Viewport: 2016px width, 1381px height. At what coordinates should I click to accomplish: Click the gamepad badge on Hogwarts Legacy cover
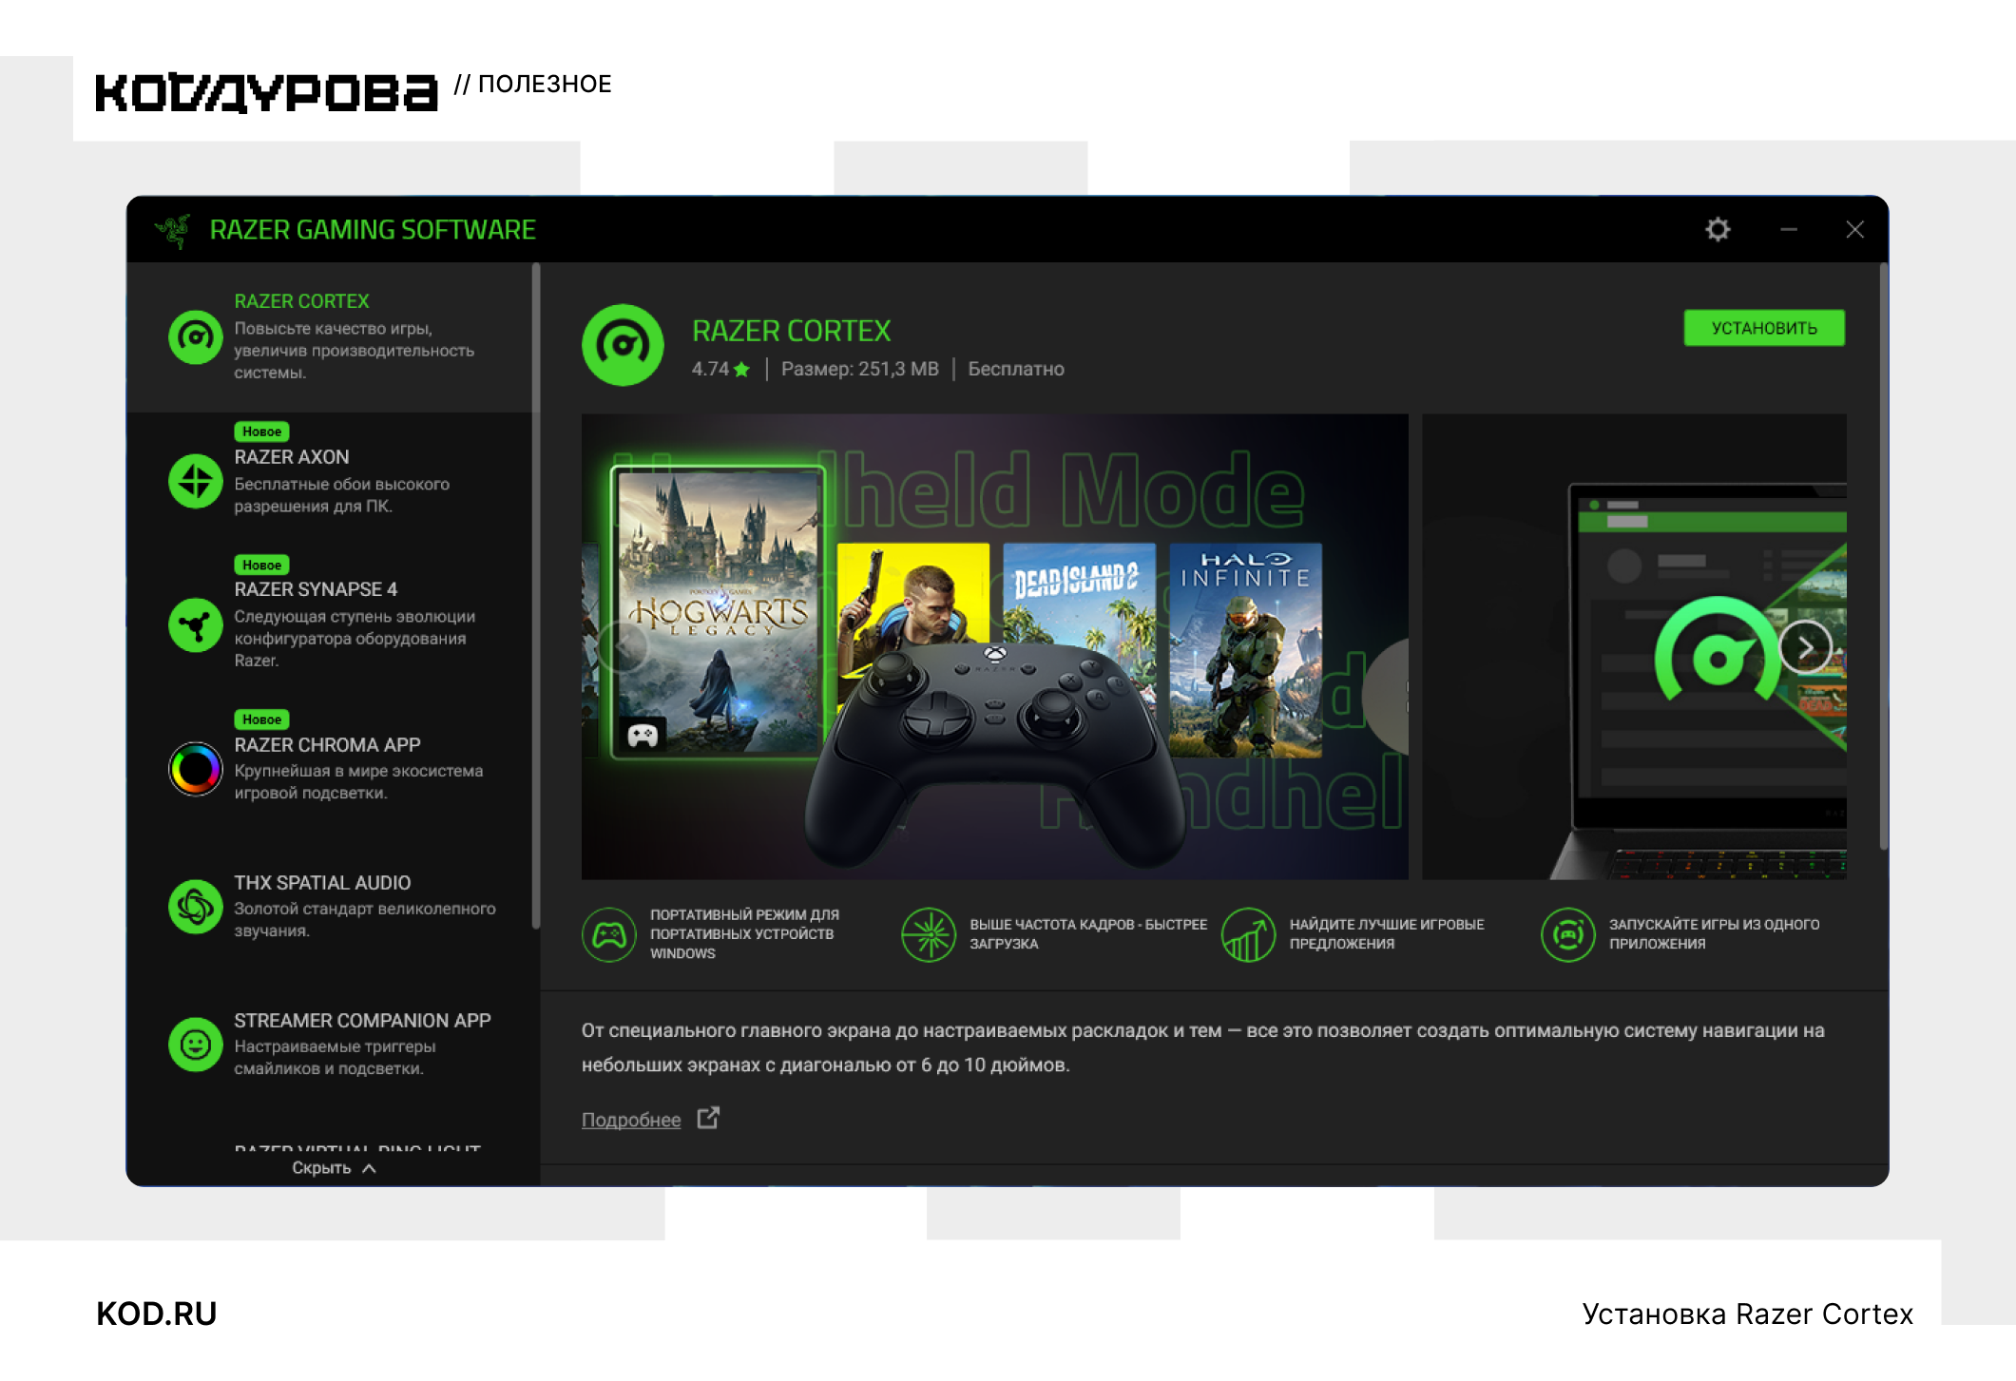click(643, 735)
